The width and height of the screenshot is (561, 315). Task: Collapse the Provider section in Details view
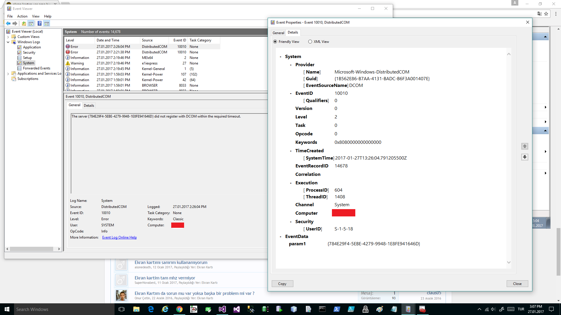pos(291,65)
